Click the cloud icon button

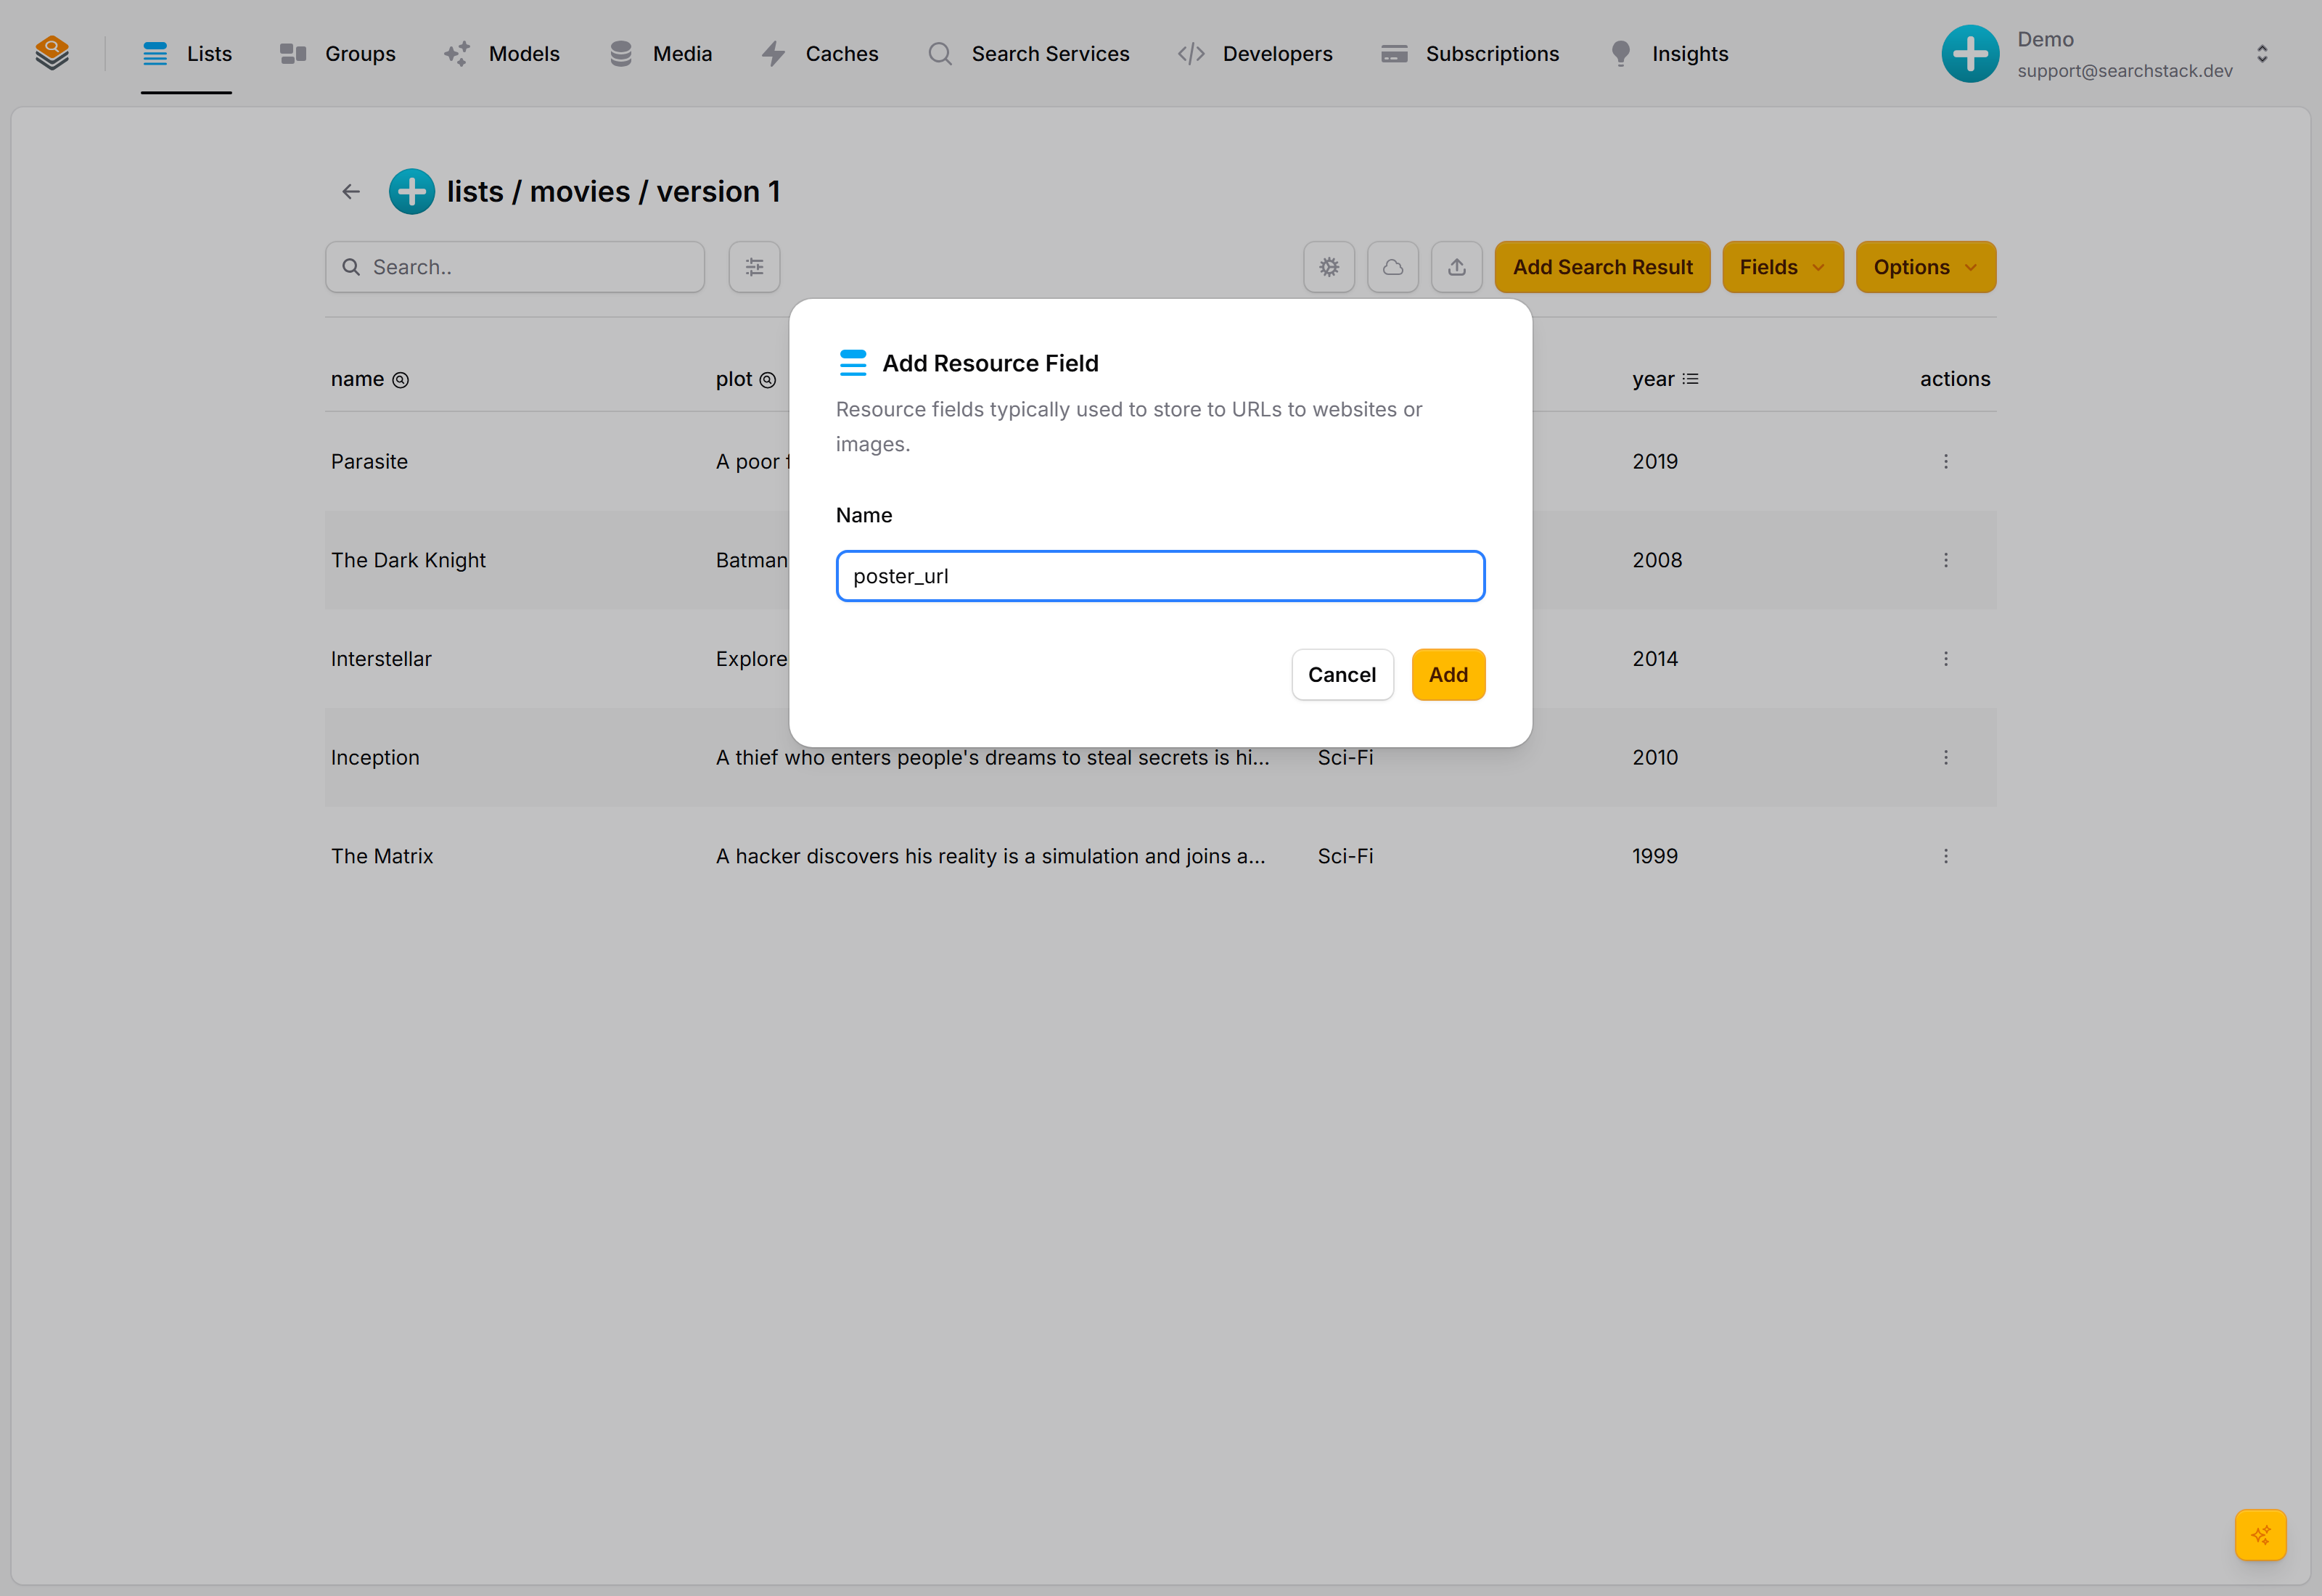pos(1393,267)
